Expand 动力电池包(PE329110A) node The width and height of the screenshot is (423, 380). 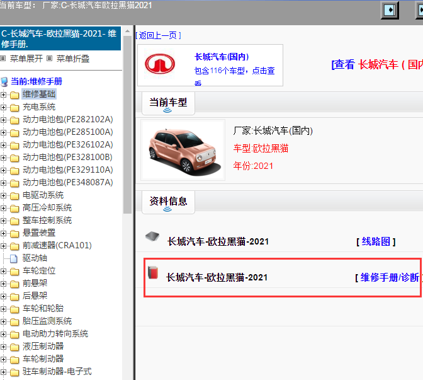point(3,170)
